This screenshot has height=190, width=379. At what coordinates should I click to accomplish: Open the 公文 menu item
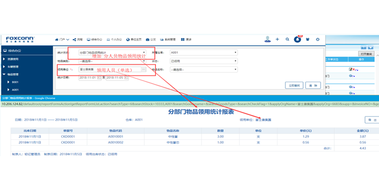coord(151,40)
